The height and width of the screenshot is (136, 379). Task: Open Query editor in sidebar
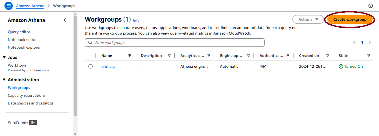[x=19, y=32]
